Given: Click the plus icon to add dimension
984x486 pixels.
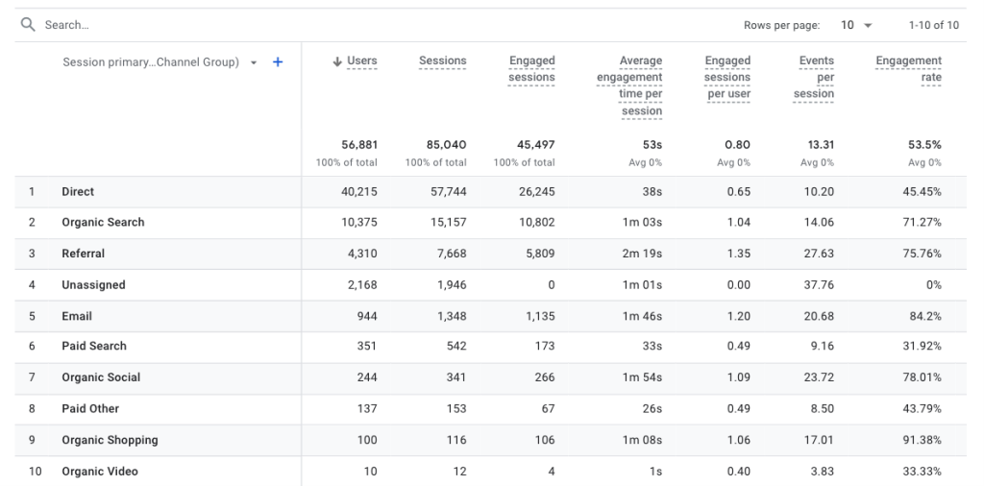Looking at the screenshot, I should [x=278, y=62].
